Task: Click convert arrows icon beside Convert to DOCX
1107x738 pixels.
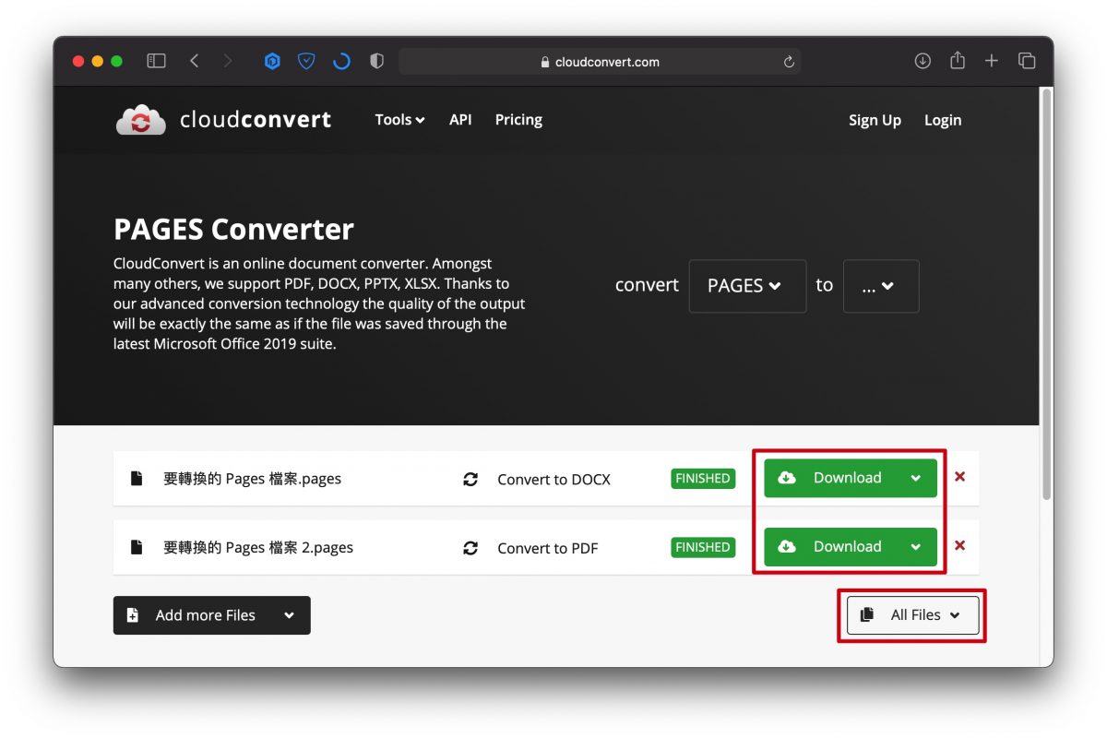Action: coord(470,479)
